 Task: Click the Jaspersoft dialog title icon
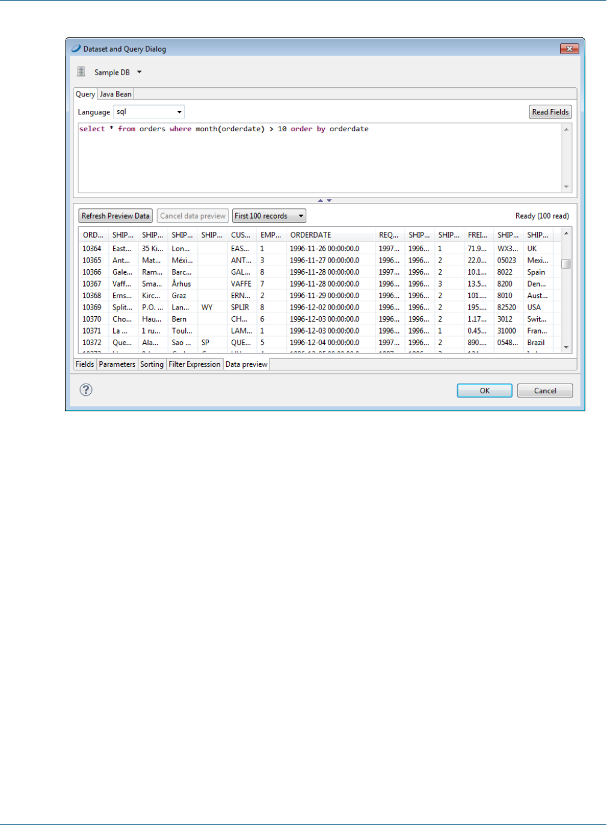[x=76, y=49]
